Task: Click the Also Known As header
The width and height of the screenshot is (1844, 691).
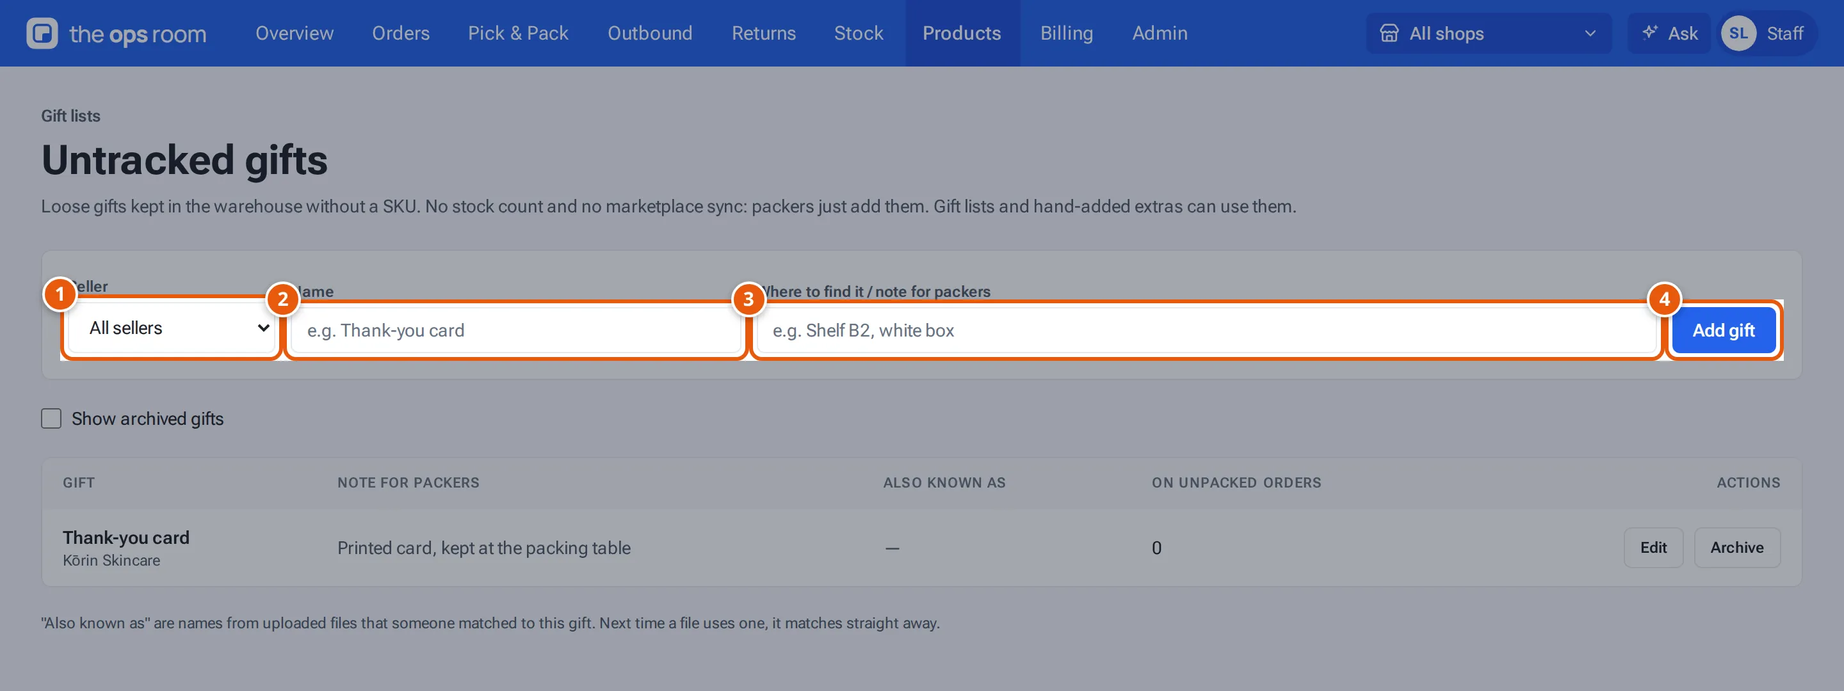Action: (x=944, y=482)
